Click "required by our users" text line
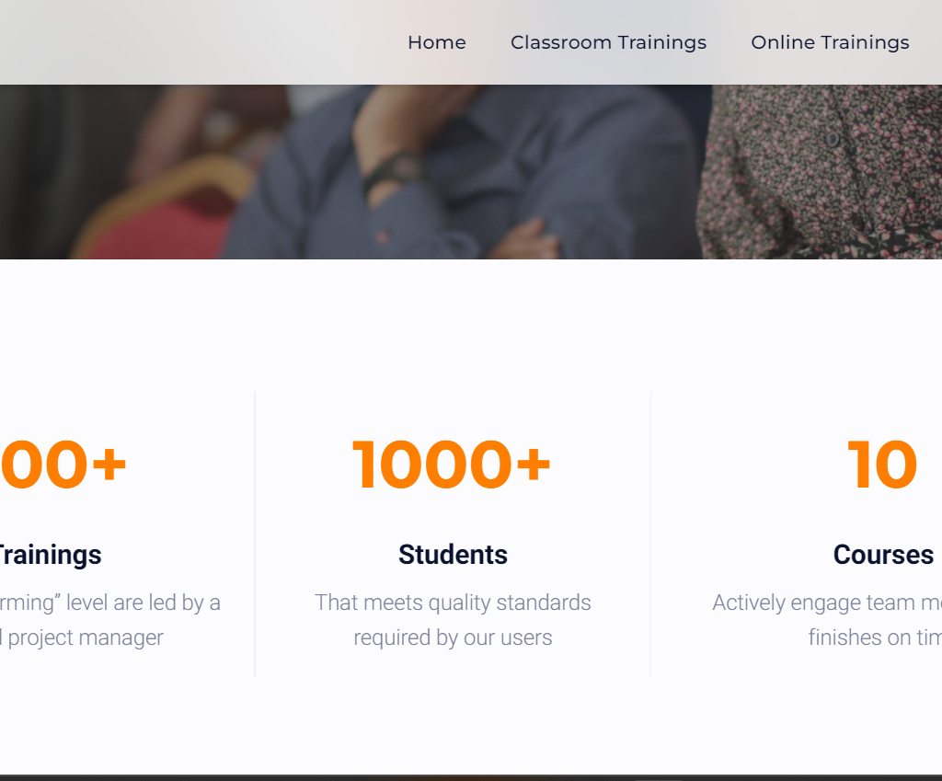Viewport: 942px width, 781px height. click(x=453, y=637)
